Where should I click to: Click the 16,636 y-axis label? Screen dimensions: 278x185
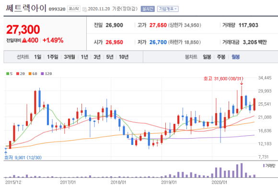click(265, 131)
